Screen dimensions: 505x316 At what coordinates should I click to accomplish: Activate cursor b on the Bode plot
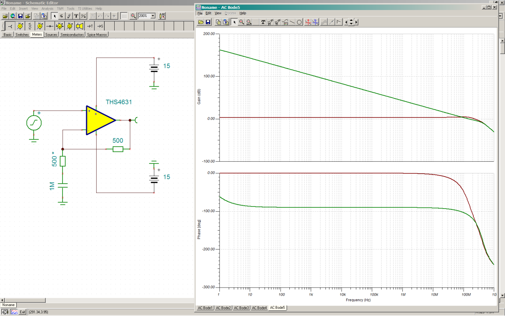(x=315, y=22)
